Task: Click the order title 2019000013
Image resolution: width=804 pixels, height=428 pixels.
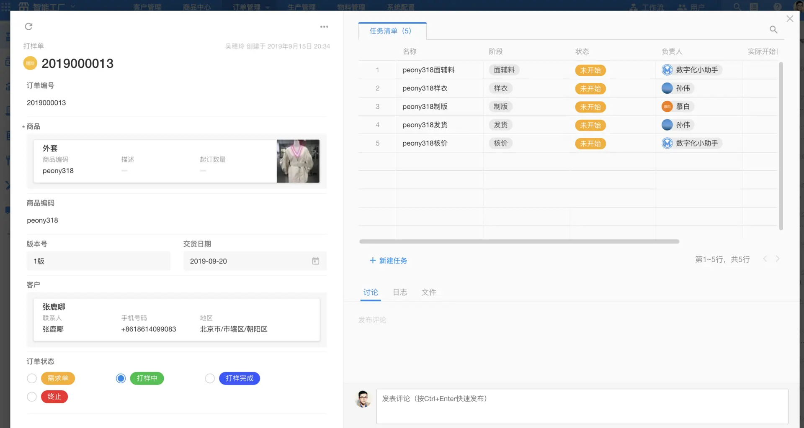Action: point(77,64)
